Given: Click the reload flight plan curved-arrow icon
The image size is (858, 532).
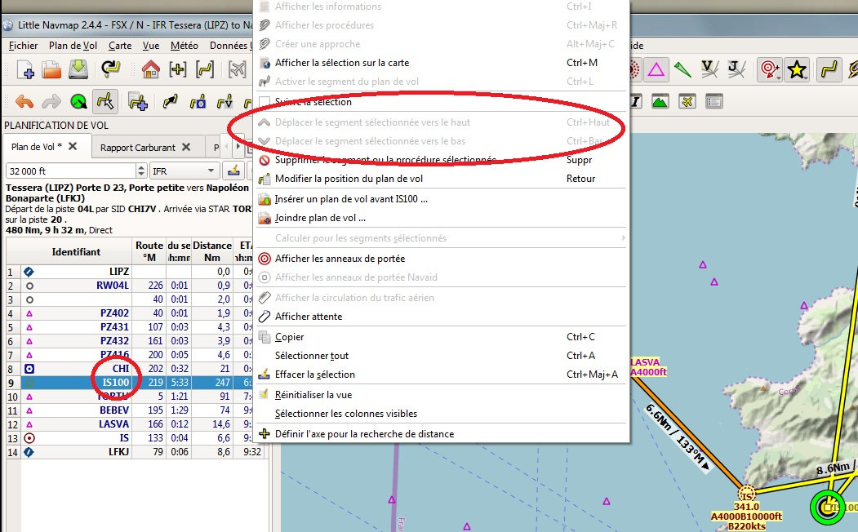Looking at the screenshot, I should pyautogui.click(x=110, y=69).
